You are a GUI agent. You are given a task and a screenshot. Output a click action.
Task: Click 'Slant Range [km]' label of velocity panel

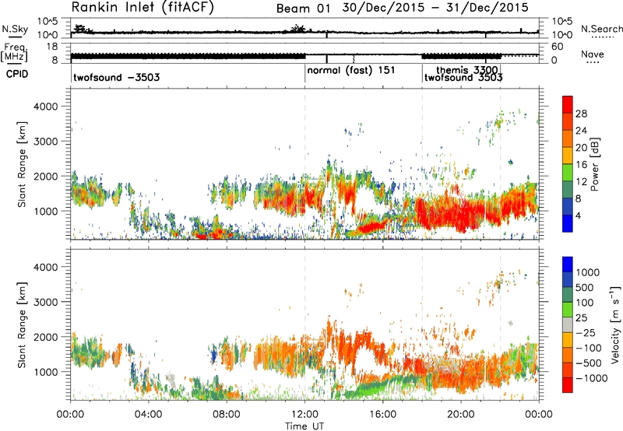[22, 324]
